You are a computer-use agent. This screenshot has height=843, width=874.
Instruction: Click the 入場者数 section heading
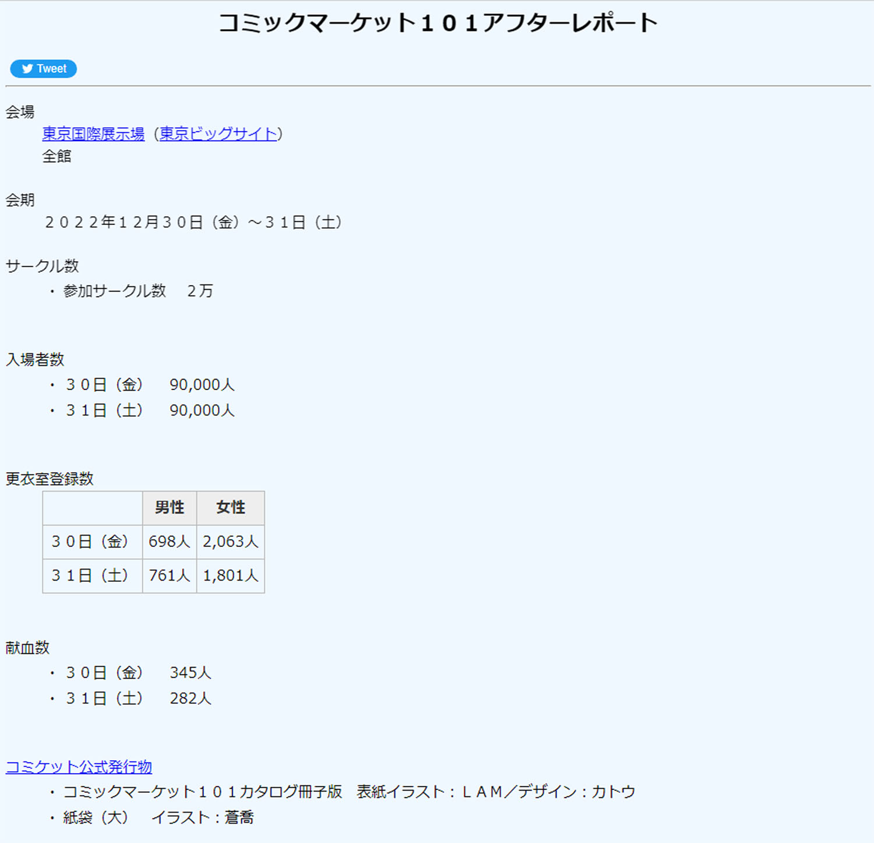click(36, 359)
